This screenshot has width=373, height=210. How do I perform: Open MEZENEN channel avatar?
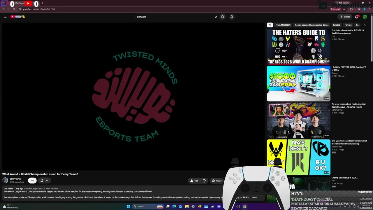(x=5, y=181)
